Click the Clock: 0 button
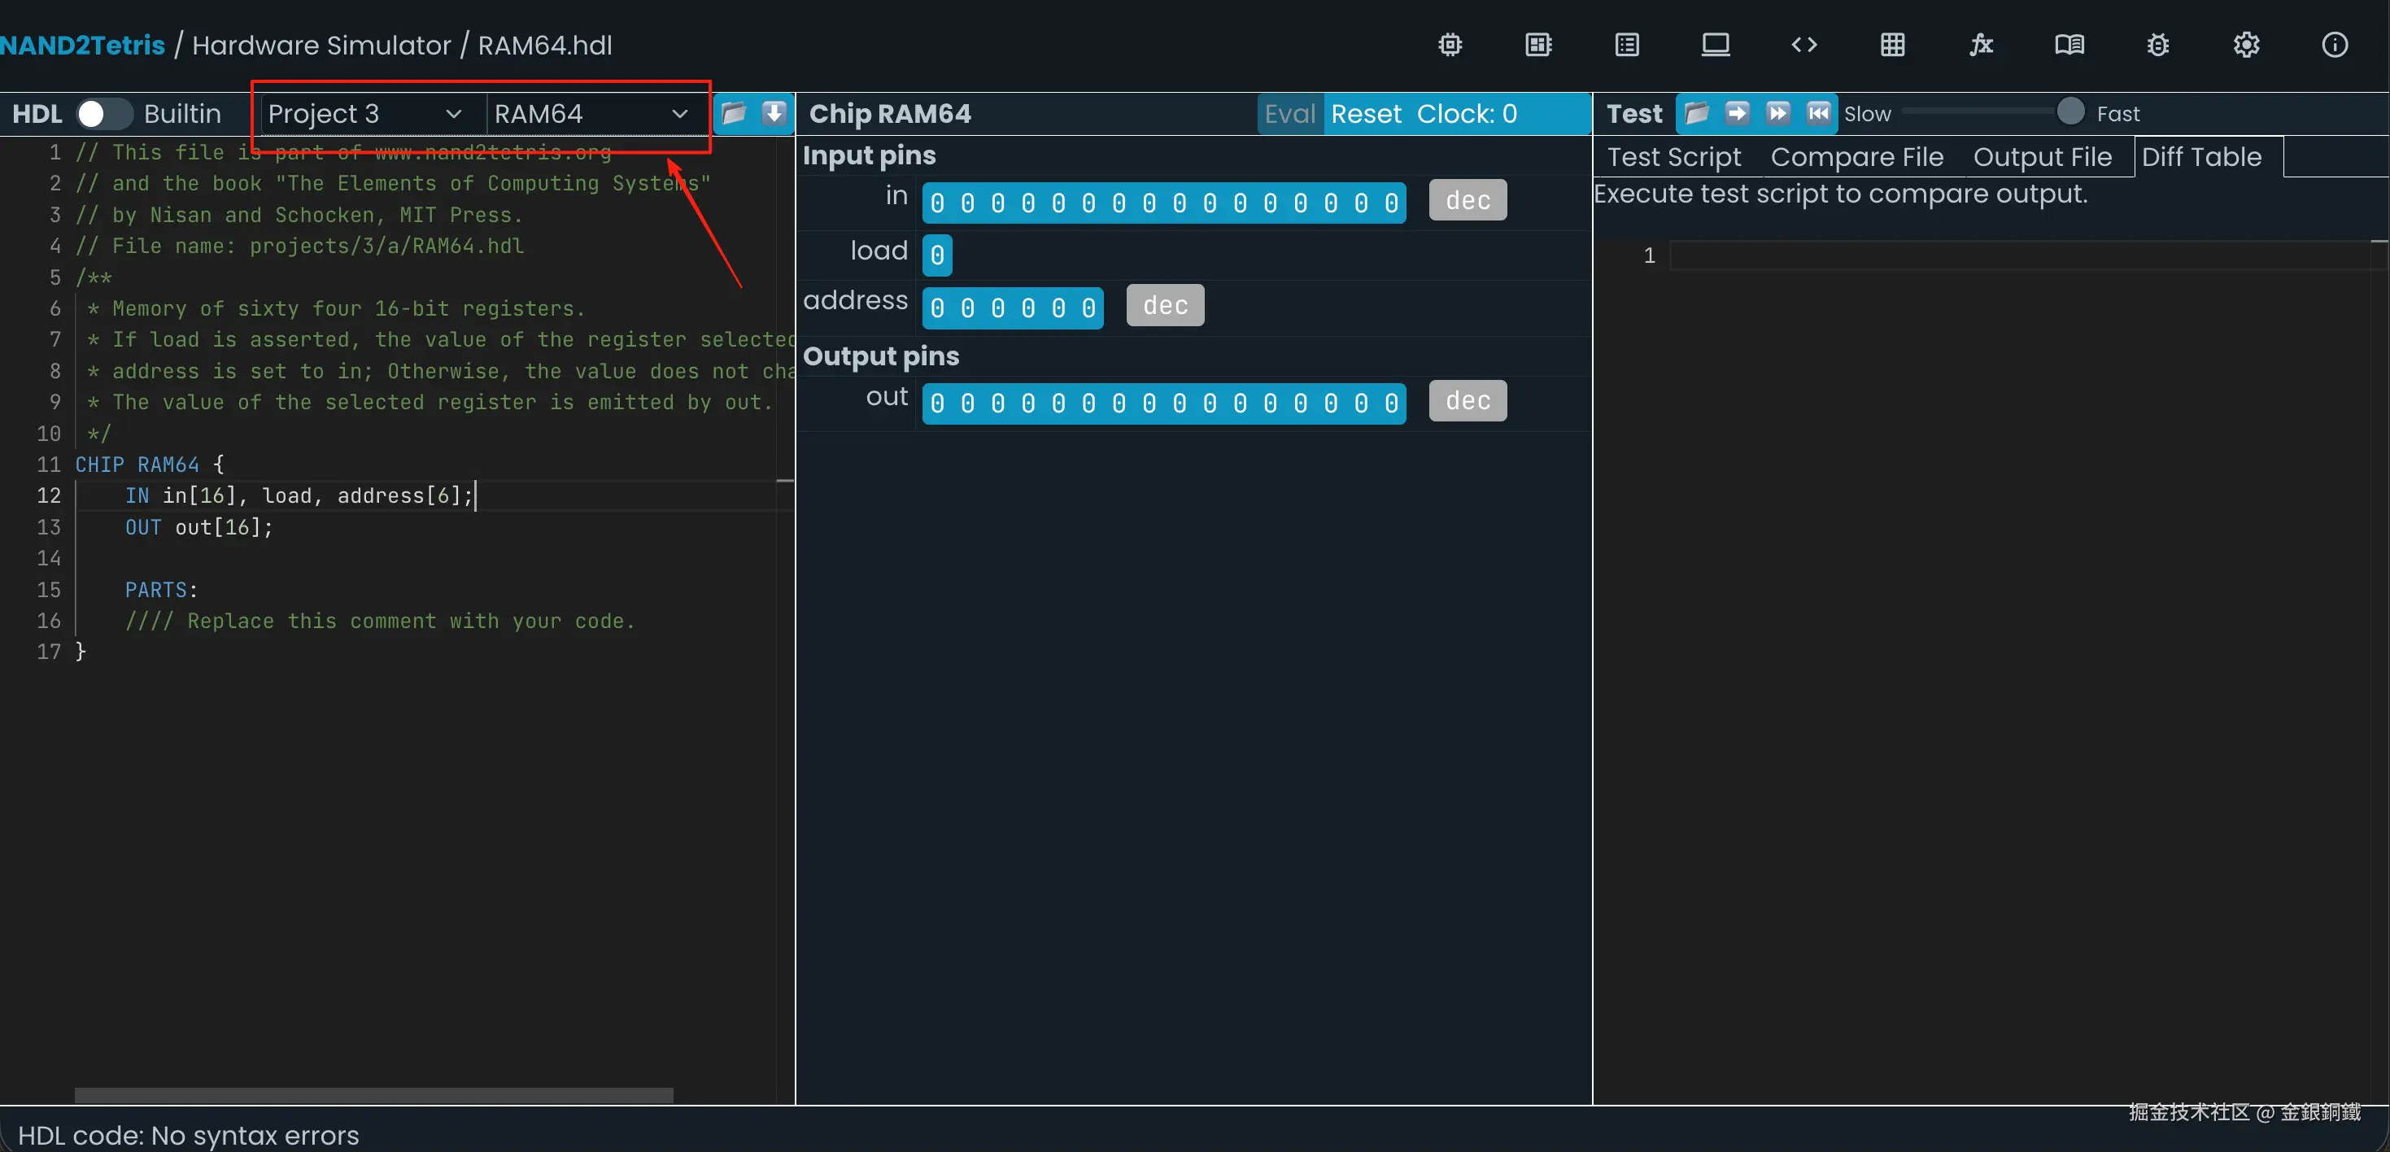The width and height of the screenshot is (2390, 1152). click(1466, 113)
